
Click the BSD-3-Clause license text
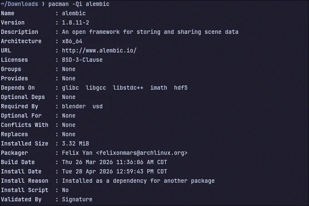[x=82, y=60]
